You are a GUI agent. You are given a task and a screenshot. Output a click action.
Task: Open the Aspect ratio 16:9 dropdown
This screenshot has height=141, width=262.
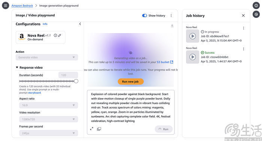click(48, 105)
